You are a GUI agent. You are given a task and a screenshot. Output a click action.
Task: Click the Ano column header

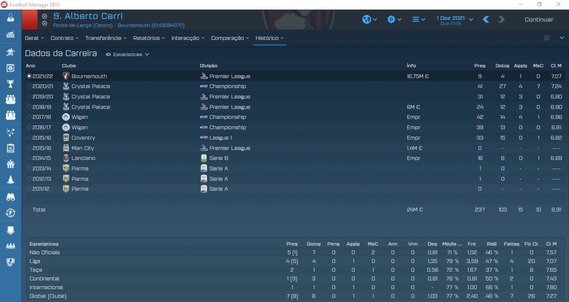coord(30,66)
